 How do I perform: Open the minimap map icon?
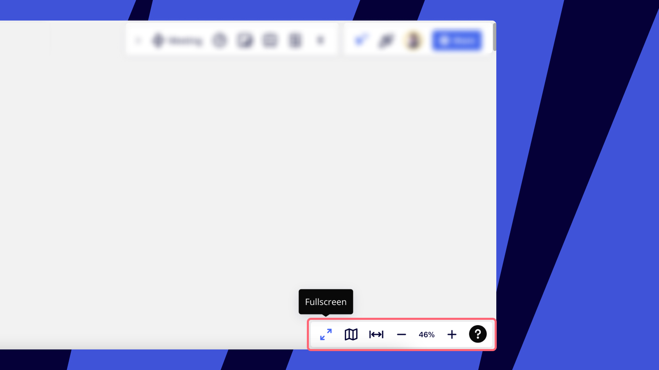[x=351, y=334]
